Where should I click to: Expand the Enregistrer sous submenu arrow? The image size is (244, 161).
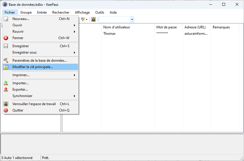[x=75, y=52]
